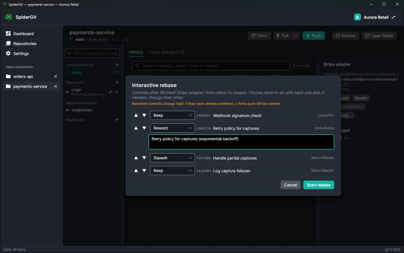This screenshot has width=404, height=253.
Task: Click the 6 commits count label
Action: [x=301, y=66]
